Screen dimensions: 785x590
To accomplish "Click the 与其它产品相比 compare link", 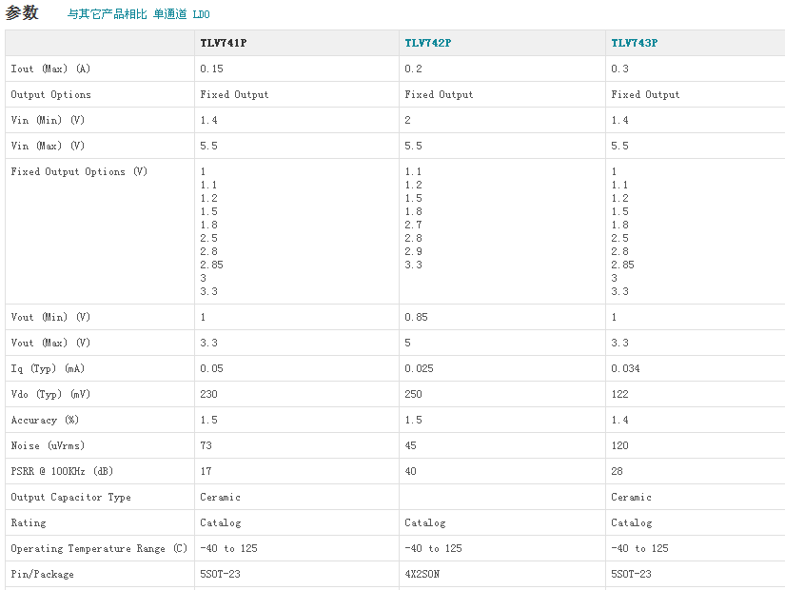I will (x=107, y=15).
